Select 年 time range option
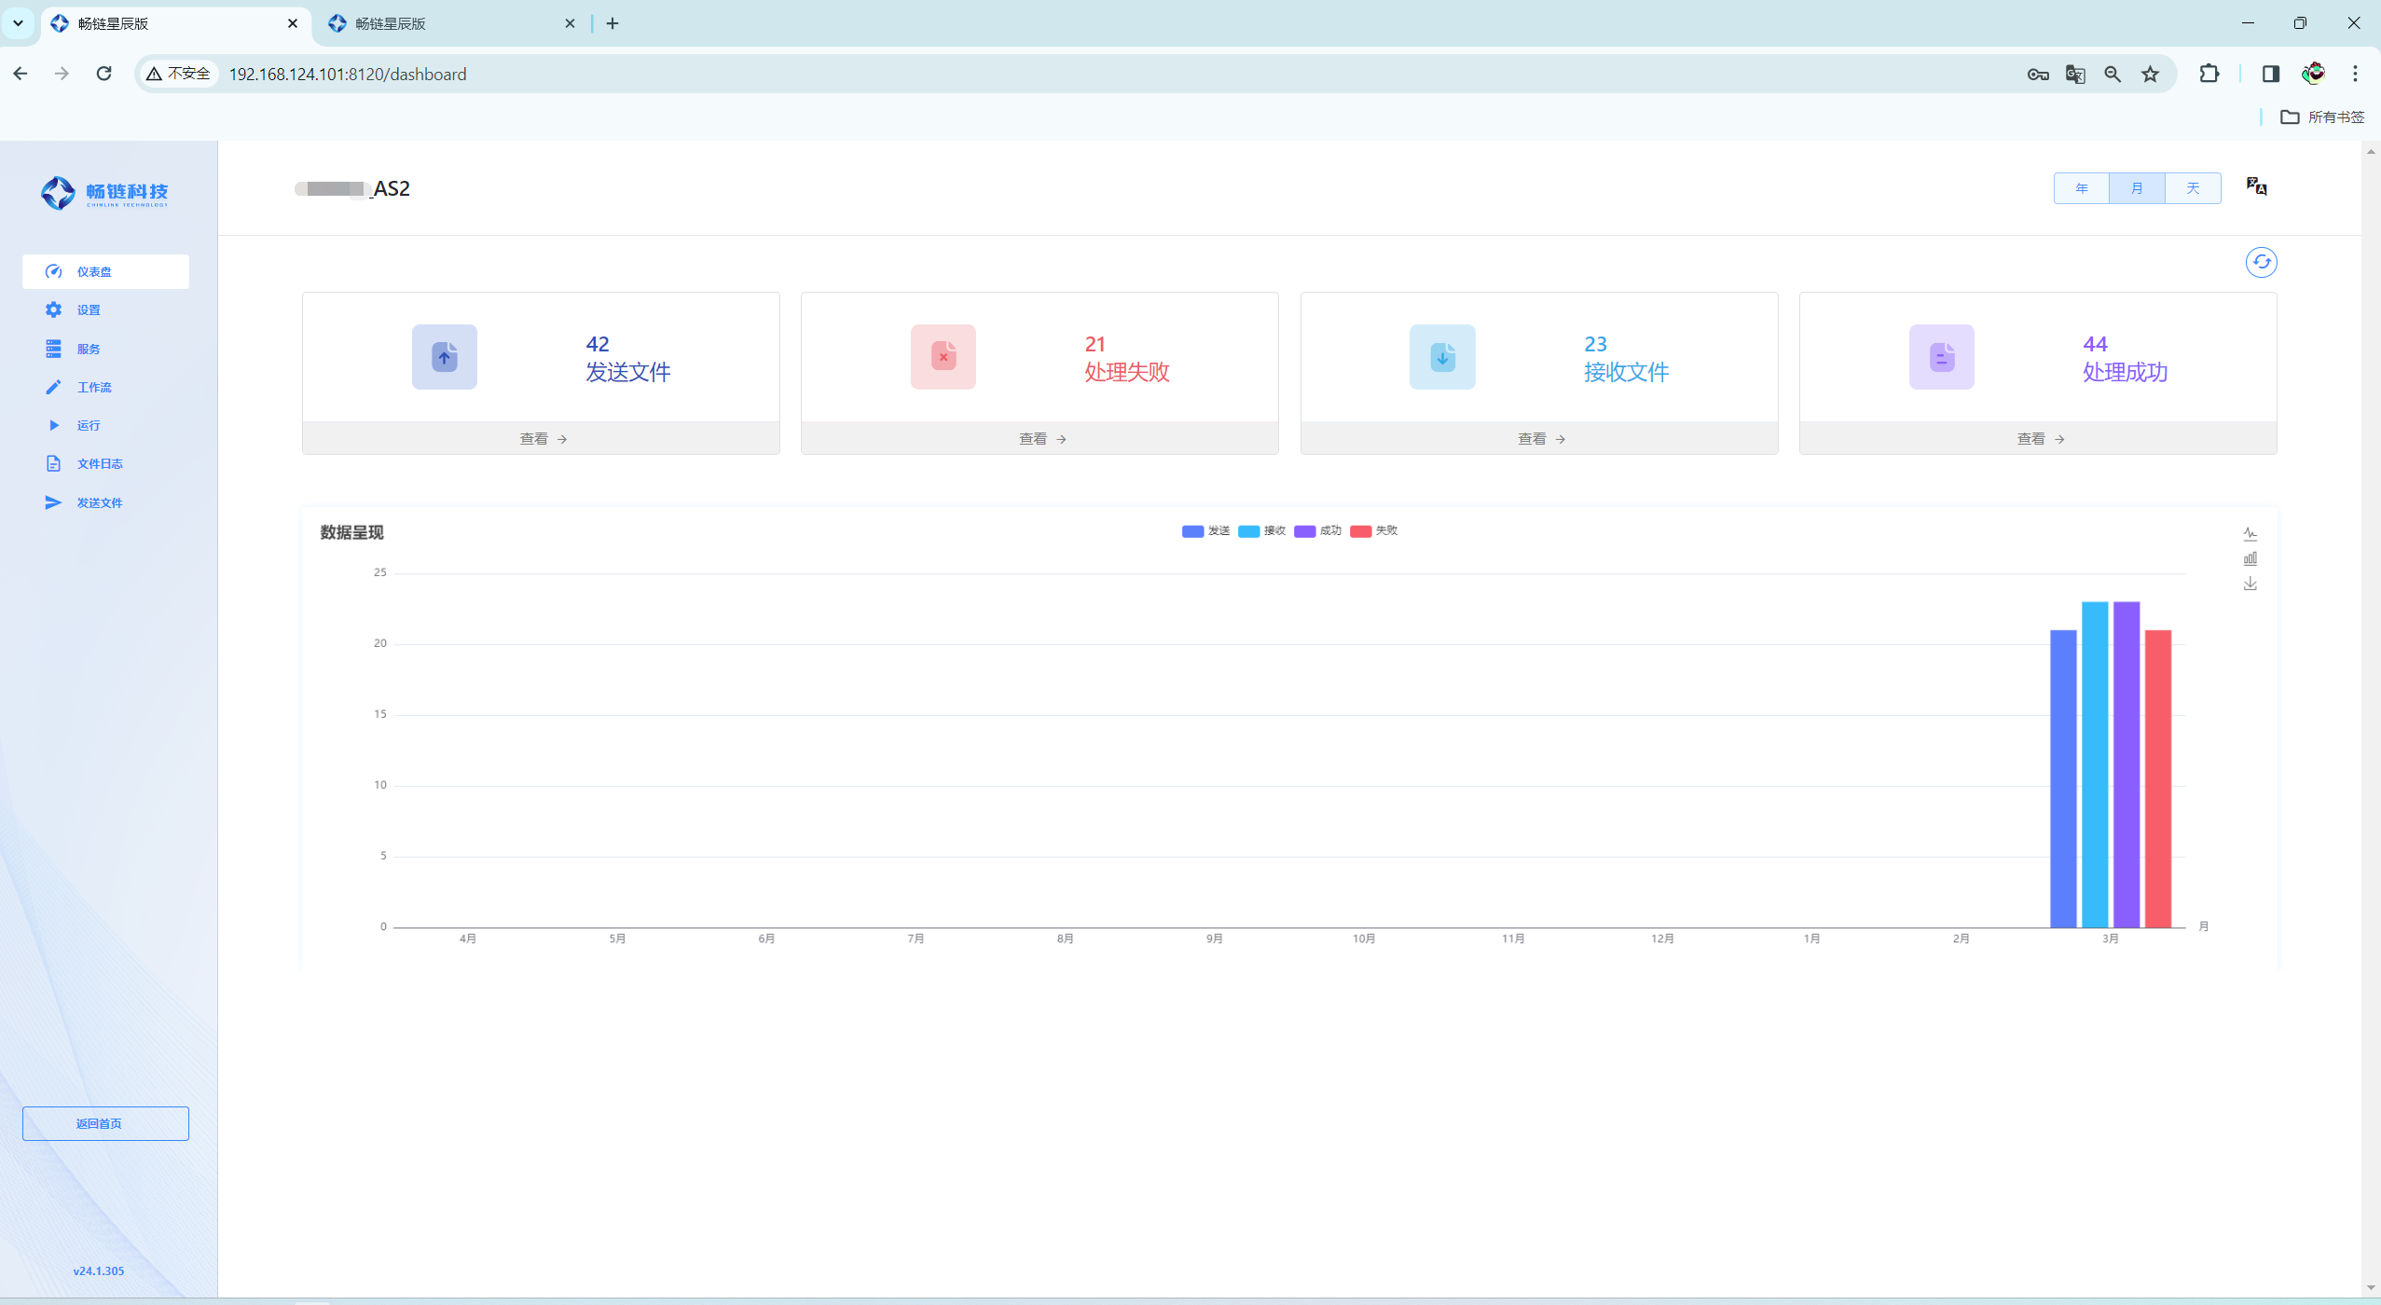The width and height of the screenshot is (2381, 1305). [2081, 188]
